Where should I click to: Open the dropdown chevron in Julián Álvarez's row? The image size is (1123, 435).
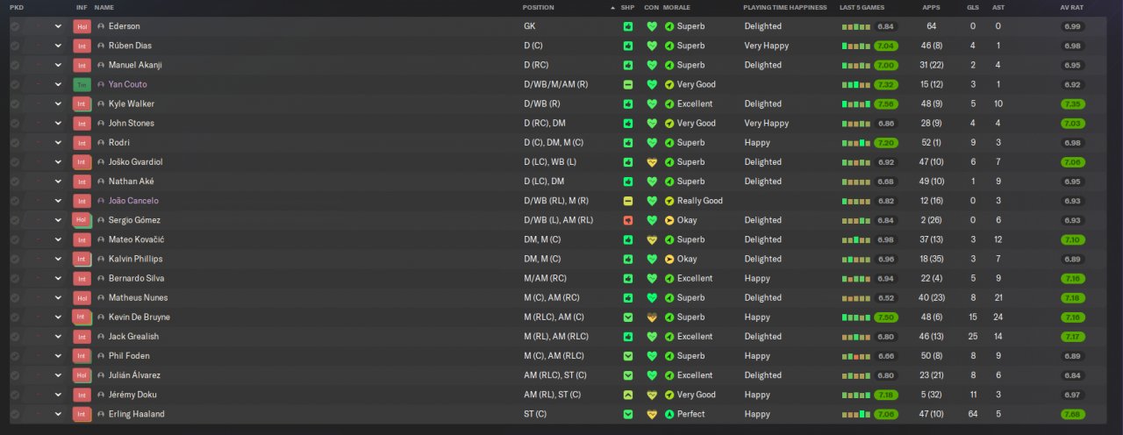point(59,375)
